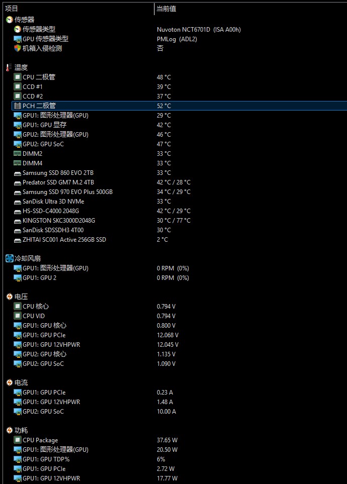Viewport: 347px width, 484px height.
Task: Select the SanDisk Ultra 3D NVMe label
Action: [53, 202]
